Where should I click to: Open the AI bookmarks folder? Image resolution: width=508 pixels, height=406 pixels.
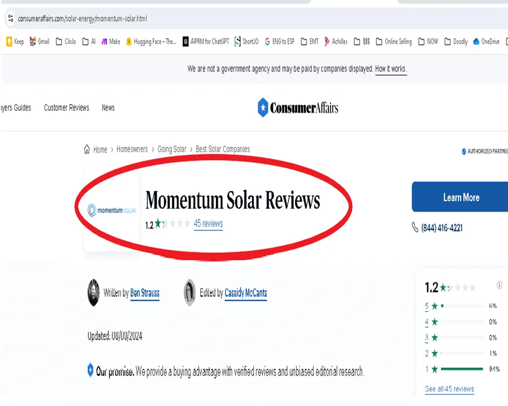tap(89, 42)
